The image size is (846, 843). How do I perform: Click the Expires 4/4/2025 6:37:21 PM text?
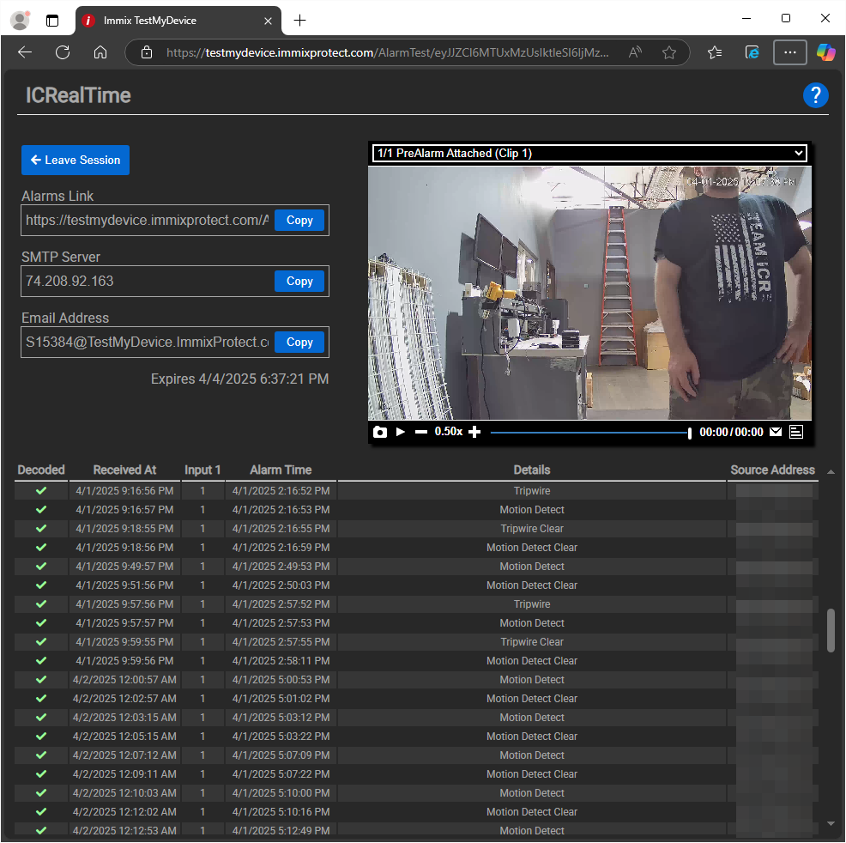pos(239,379)
